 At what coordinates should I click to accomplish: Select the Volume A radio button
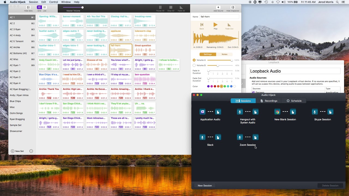pos(194,60)
